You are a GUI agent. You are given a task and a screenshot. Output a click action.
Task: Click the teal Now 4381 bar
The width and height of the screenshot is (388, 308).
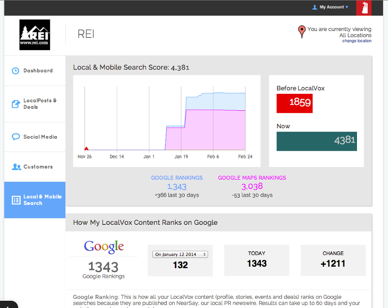(x=316, y=141)
